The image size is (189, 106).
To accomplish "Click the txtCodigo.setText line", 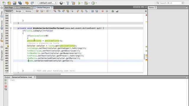I will point(57,48).
